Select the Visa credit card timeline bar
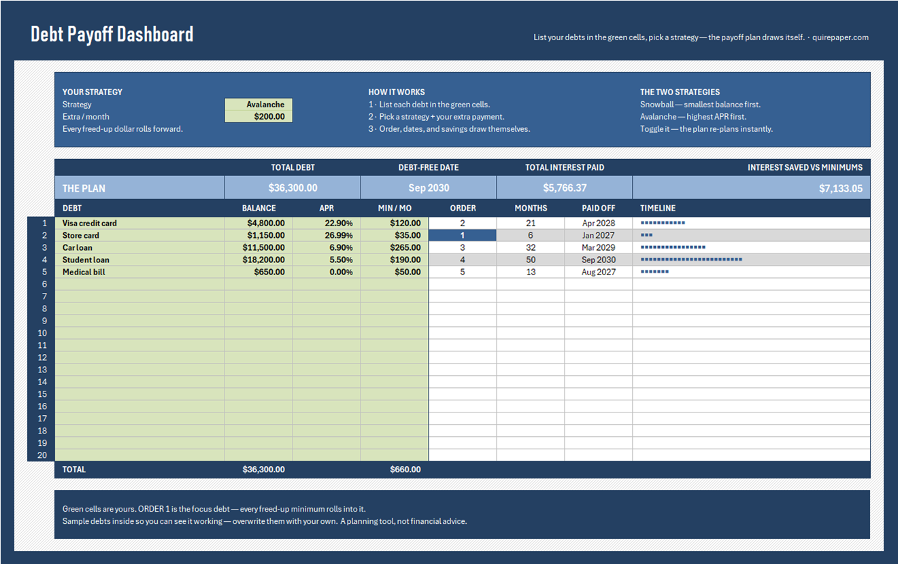Image resolution: width=898 pixels, height=564 pixels. point(663,223)
